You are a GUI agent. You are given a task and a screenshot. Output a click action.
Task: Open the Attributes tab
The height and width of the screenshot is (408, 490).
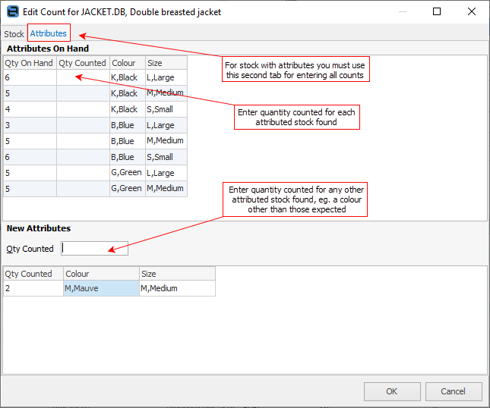coord(49,33)
